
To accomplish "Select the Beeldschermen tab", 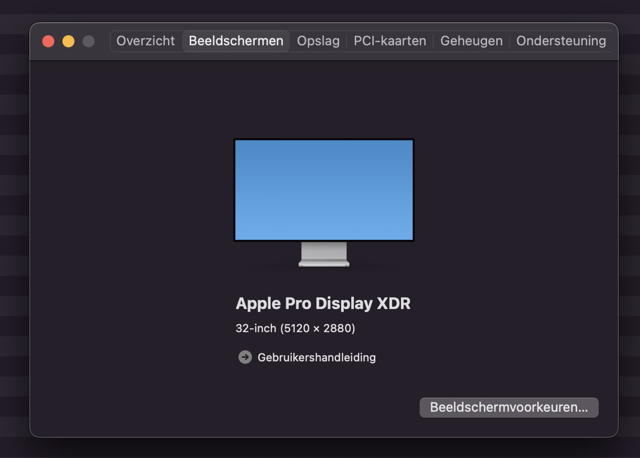I will coord(236,41).
